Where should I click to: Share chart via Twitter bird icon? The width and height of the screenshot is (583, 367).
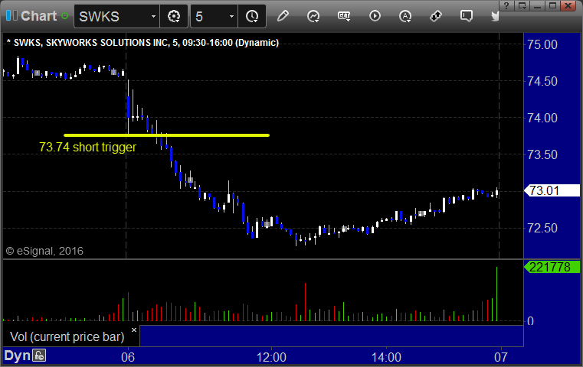(x=495, y=16)
